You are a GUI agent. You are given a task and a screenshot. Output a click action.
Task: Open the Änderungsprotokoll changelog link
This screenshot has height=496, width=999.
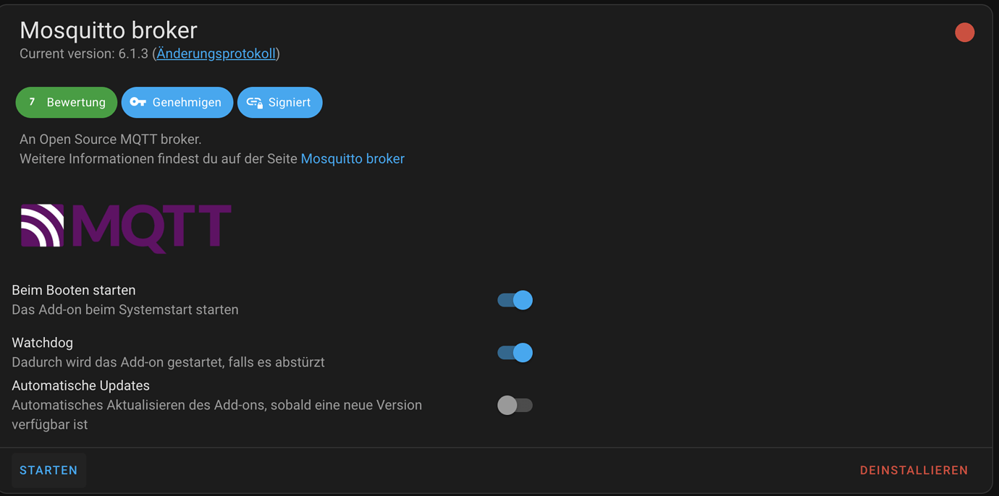[x=215, y=54]
